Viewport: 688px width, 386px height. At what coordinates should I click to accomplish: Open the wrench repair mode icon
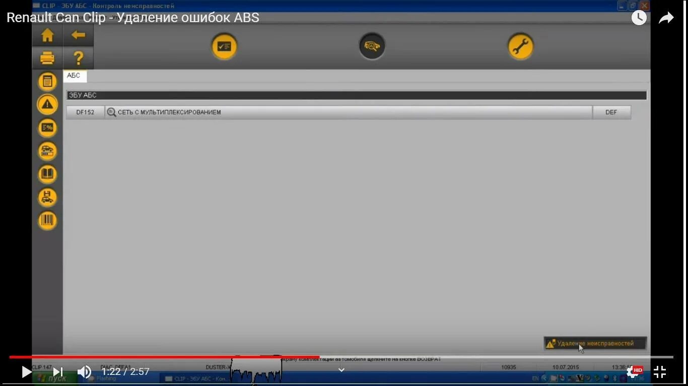coord(520,47)
